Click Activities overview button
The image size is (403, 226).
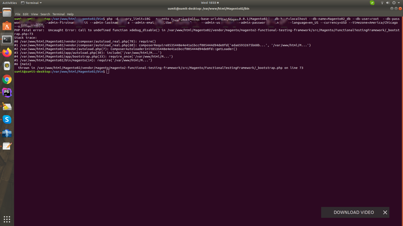pyautogui.click(x=9, y=3)
